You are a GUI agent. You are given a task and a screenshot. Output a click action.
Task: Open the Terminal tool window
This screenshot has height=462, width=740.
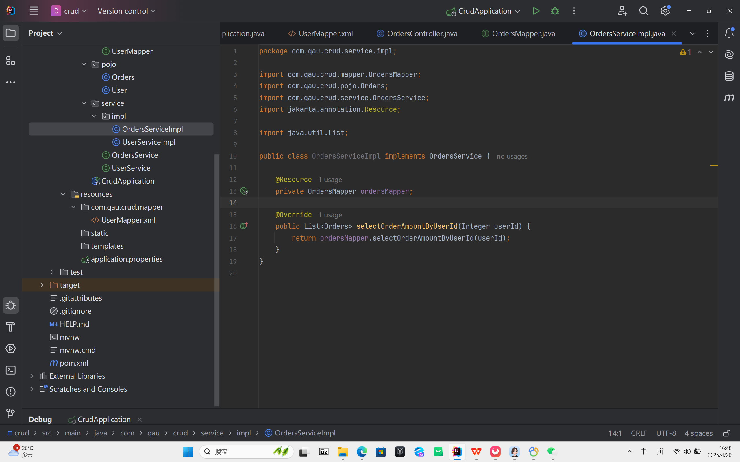tap(11, 370)
